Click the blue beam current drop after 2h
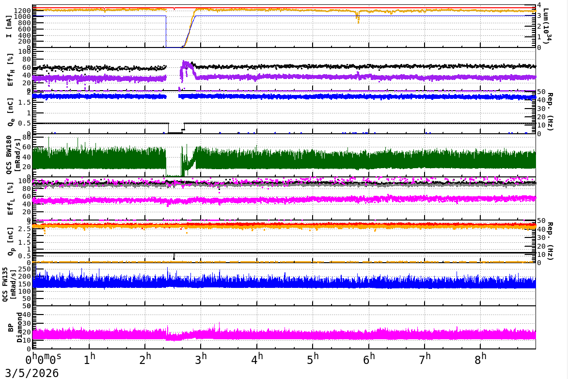 pyautogui.click(x=166, y=32)
